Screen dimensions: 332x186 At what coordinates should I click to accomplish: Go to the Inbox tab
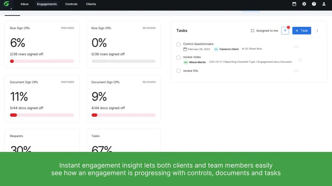click(25, 4)
